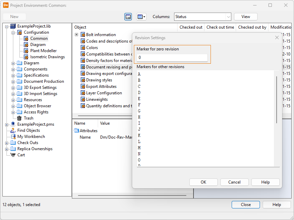Click the Marker for zero revision field
The image size is (294, 220).
coord(172,58)
